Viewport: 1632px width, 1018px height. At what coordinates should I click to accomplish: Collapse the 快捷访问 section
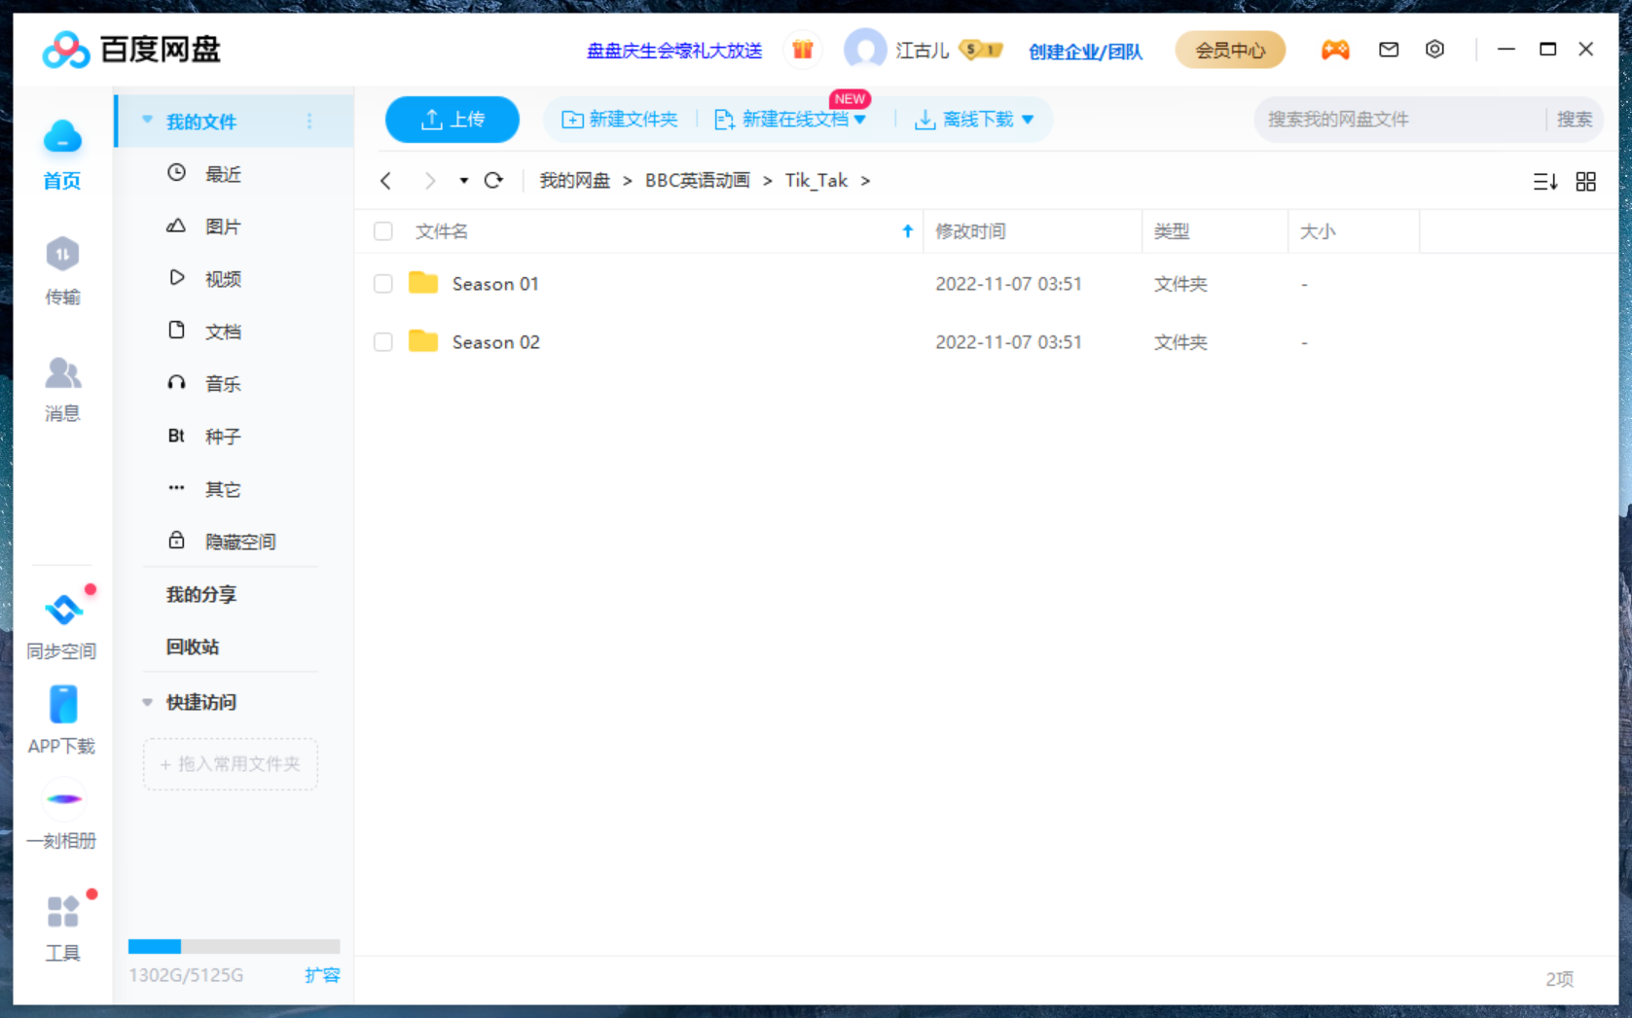[148, 702]
